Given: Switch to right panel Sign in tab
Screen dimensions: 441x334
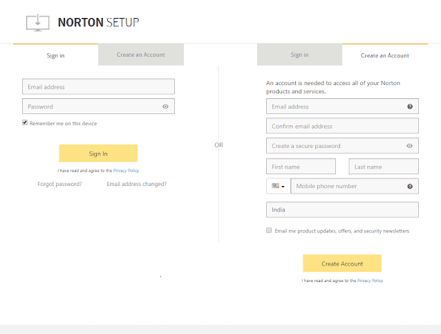Looking at the screenshot, I should pos(299,55).
